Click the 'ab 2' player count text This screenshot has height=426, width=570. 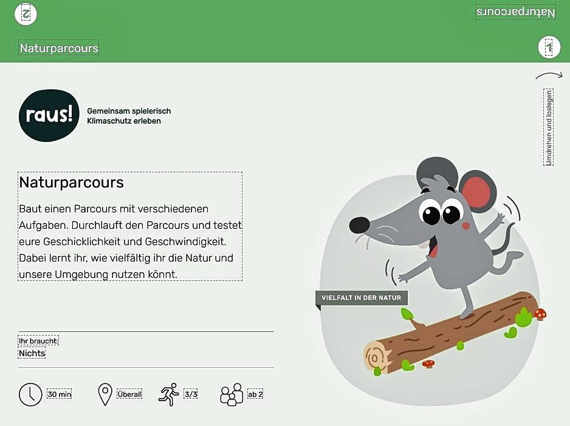(255, 394)
